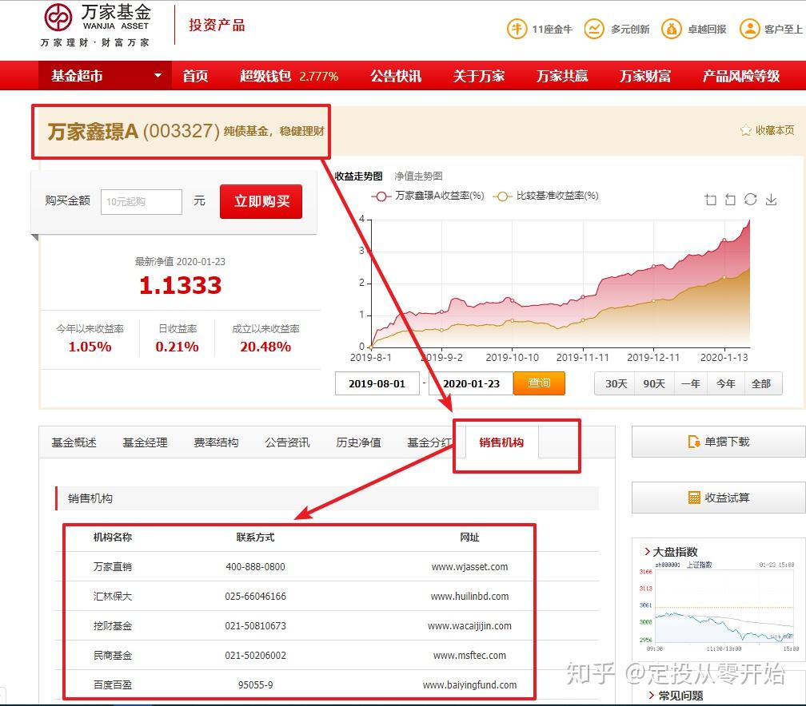Screen dimensions: 806x706
Task: Click the orange 查询 button
Action: (x=539, y=383)
